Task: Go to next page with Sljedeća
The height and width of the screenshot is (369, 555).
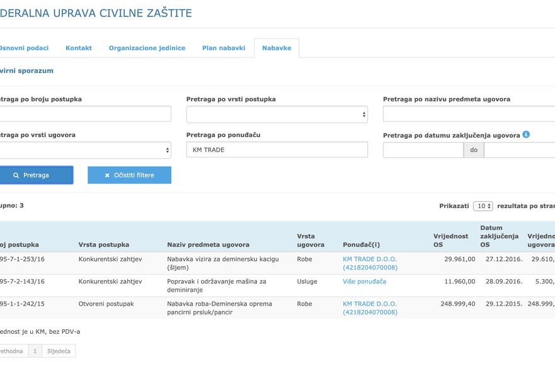Action: 59,351
